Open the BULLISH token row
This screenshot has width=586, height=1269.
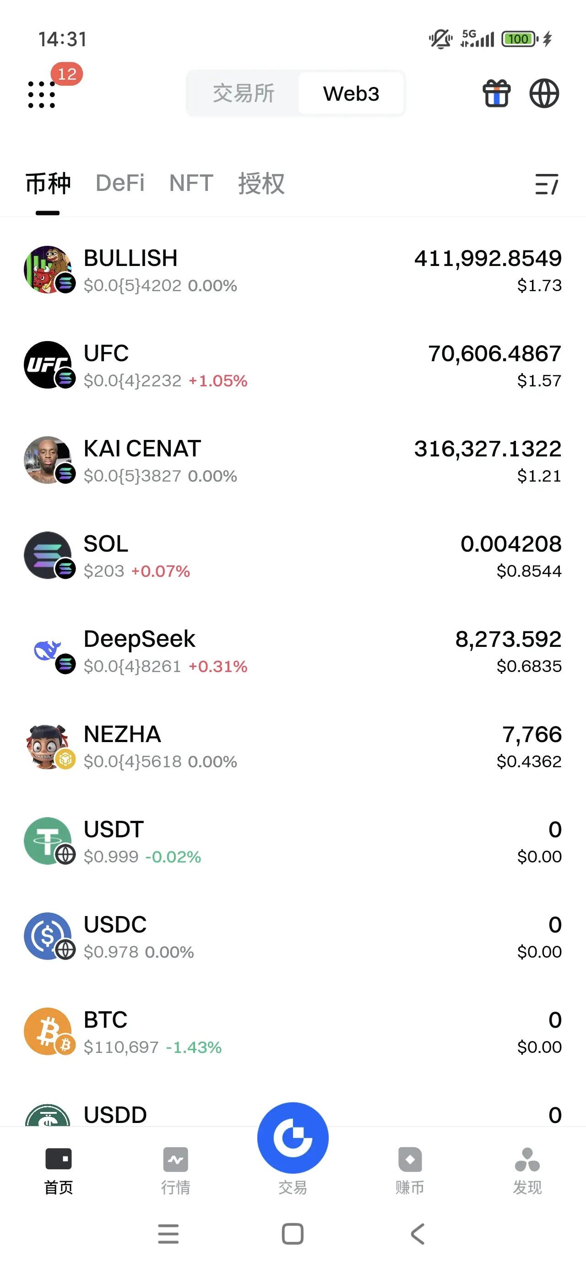tap(293, 270)
